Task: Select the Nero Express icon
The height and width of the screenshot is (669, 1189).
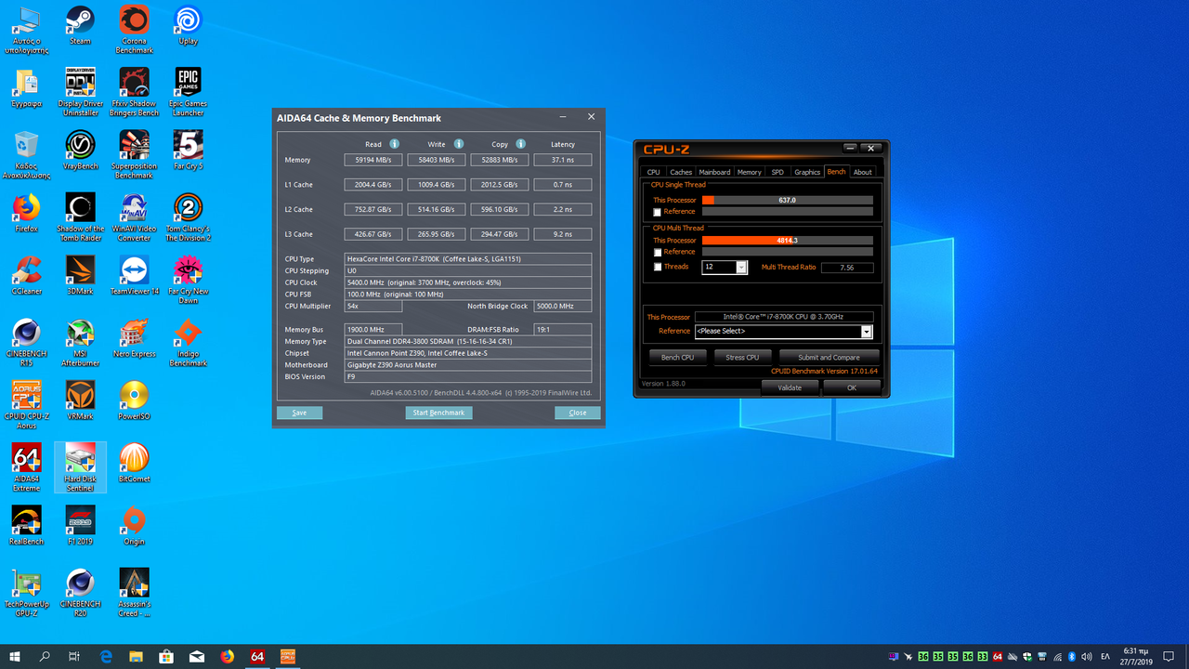Action: [134, 337]
